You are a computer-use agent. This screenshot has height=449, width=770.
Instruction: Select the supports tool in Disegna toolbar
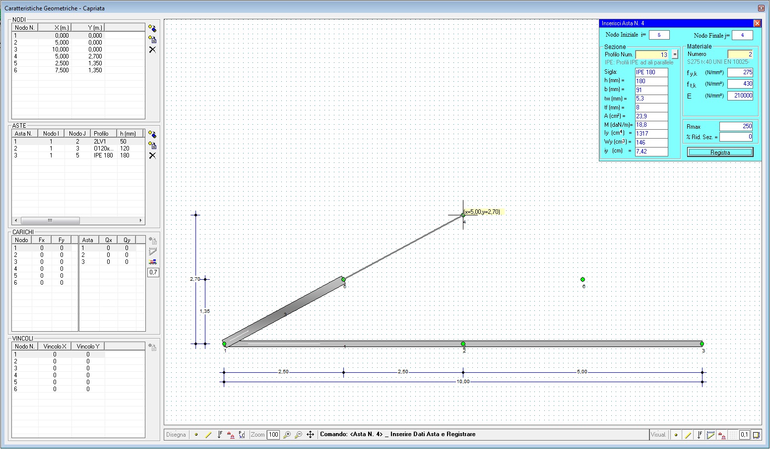click(231, 435)
